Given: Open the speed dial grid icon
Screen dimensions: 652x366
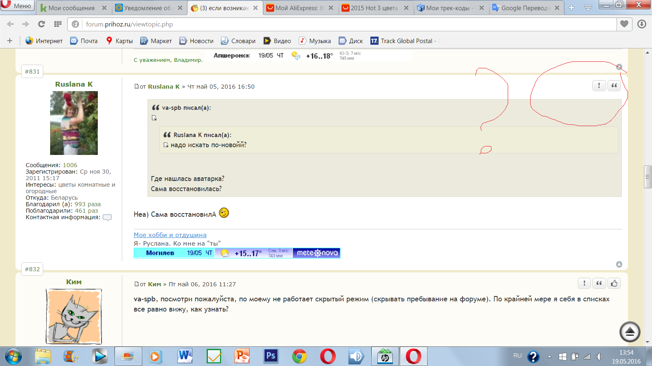Looking at the screenshot, I should 58,24.
